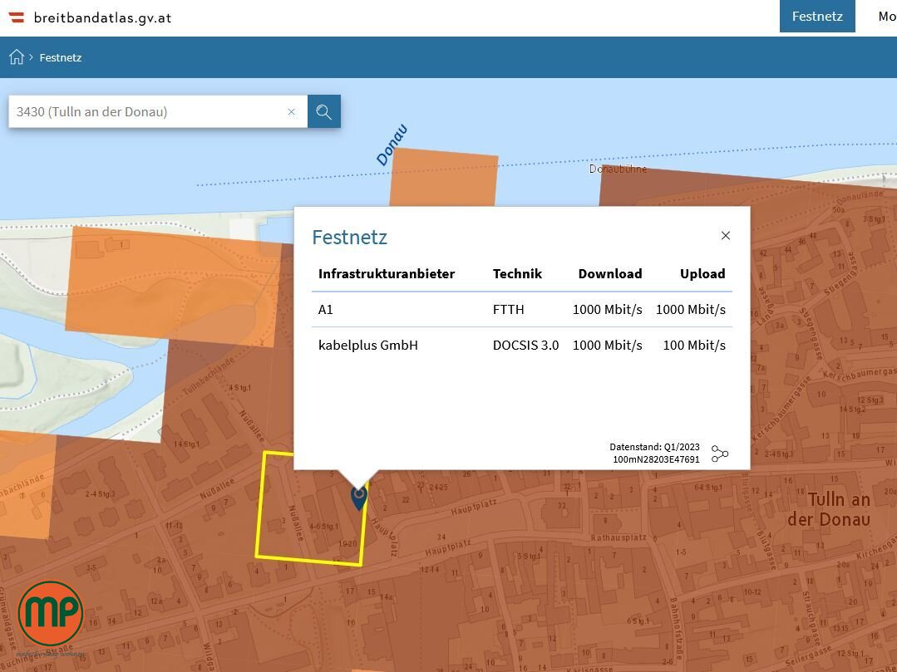The height and width of the screenshot is (672, 897).
Task: Click the Technik column header
Action: click(x=517, y=274)
